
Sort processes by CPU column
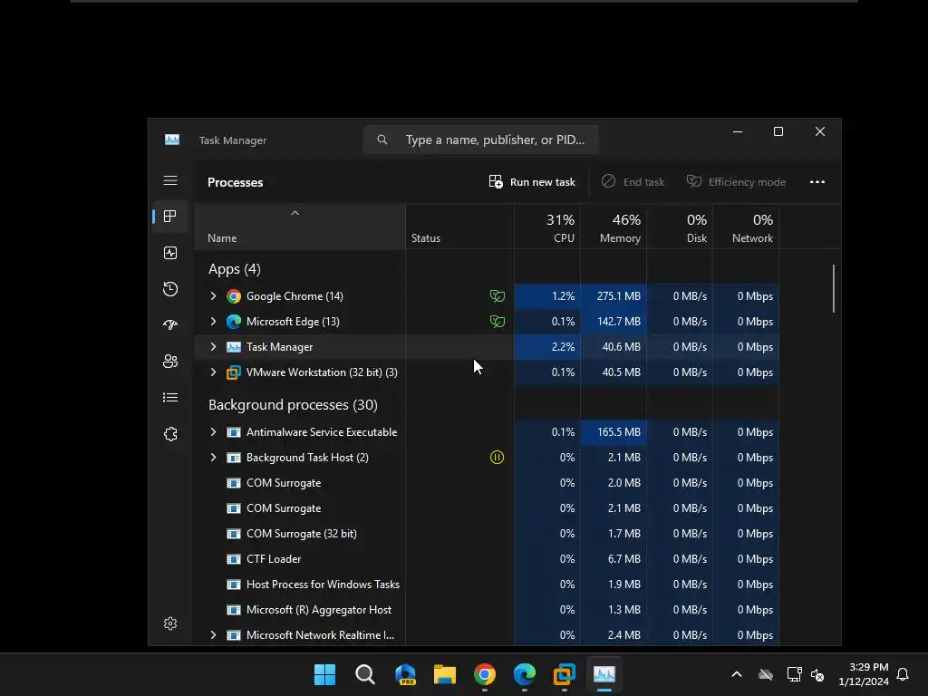(x=547, y=227)
